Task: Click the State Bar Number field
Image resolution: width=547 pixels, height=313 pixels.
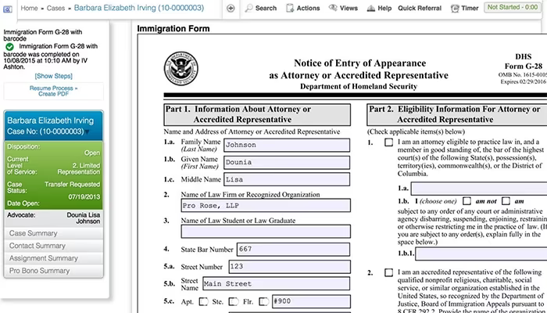Action: coord(293,250)
